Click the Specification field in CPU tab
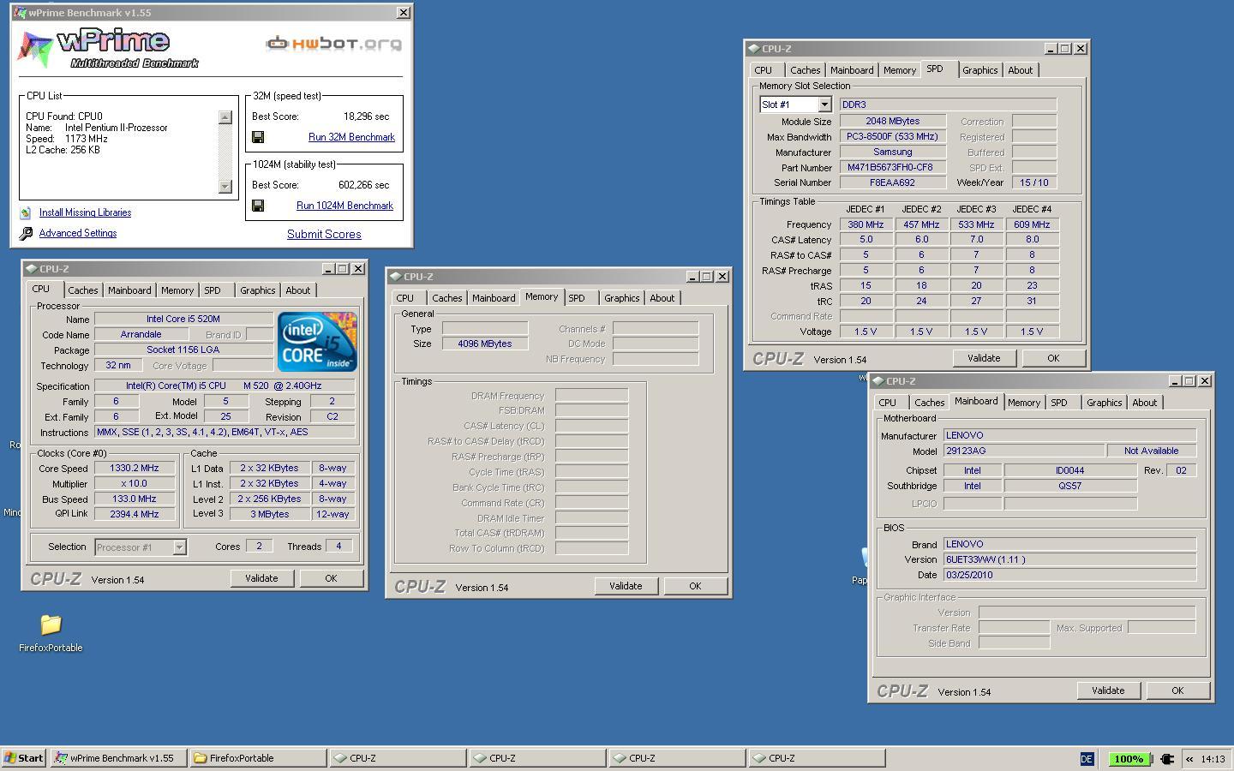Screen dimensions: 1234x771 point(225,386)
